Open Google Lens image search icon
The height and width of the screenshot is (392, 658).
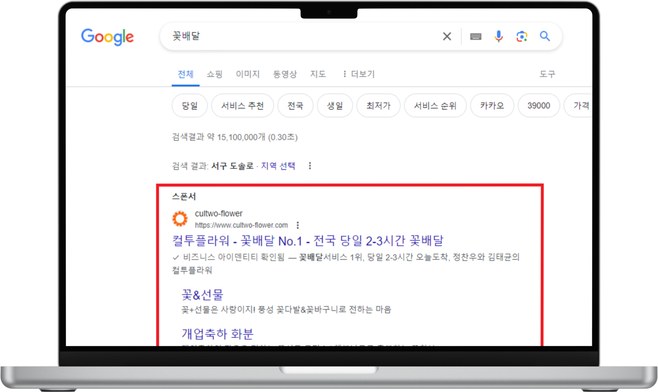[x=522, y=36]
